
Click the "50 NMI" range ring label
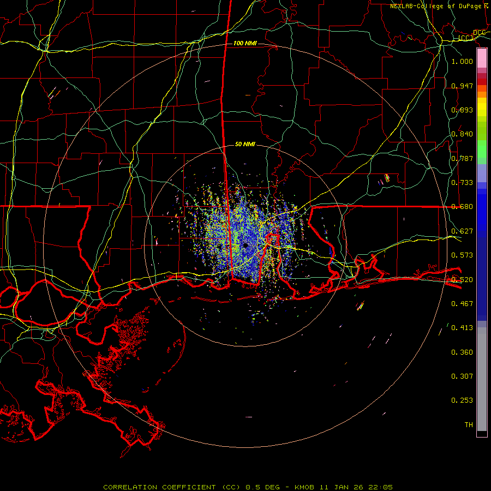point(245,144)
